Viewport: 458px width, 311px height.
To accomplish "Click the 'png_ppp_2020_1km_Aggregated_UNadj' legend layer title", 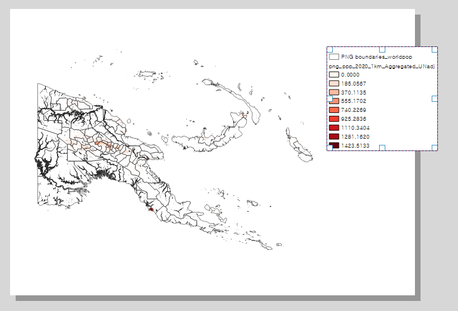I will (382, 67).
